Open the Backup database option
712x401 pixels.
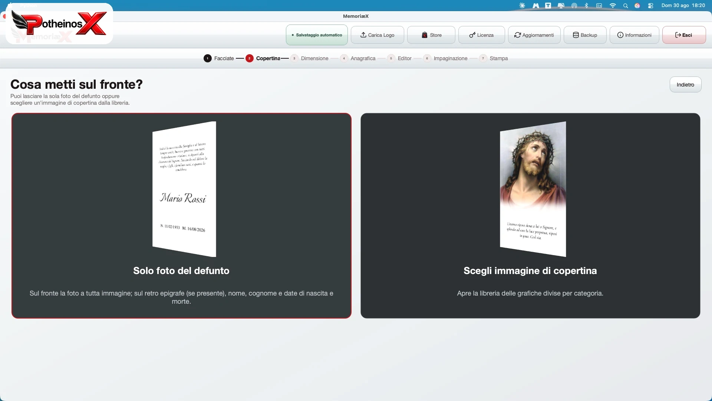click(585, 35)
